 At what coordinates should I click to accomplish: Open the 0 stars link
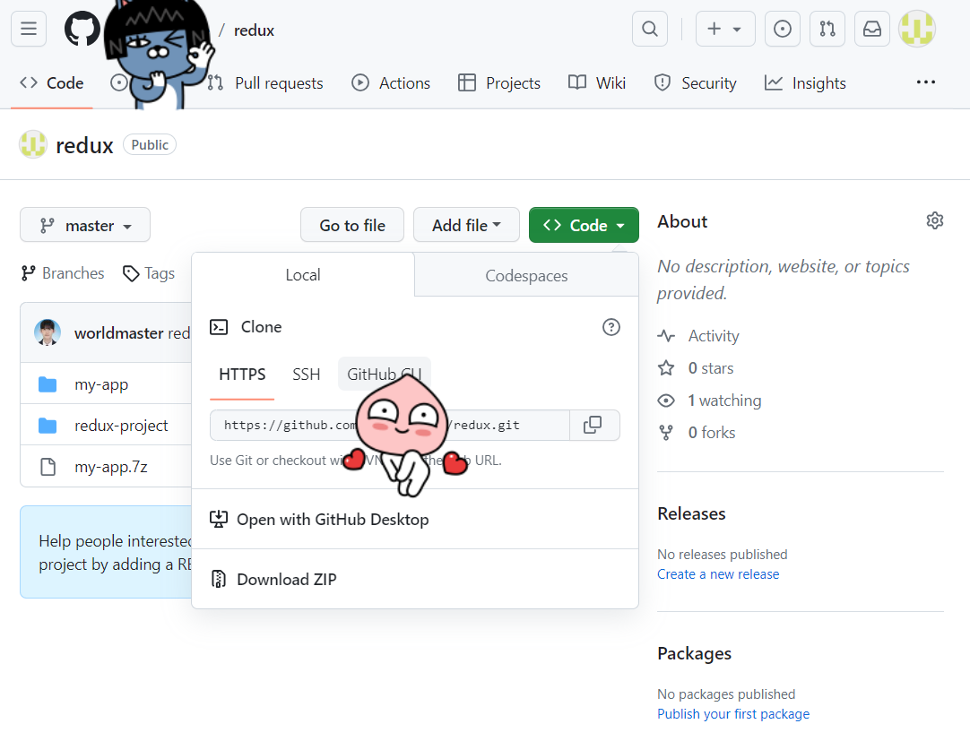tap(696, 368)
